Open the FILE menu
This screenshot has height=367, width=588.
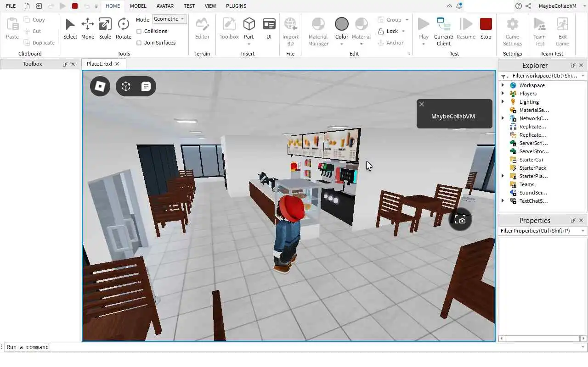(x=11, y=6)
